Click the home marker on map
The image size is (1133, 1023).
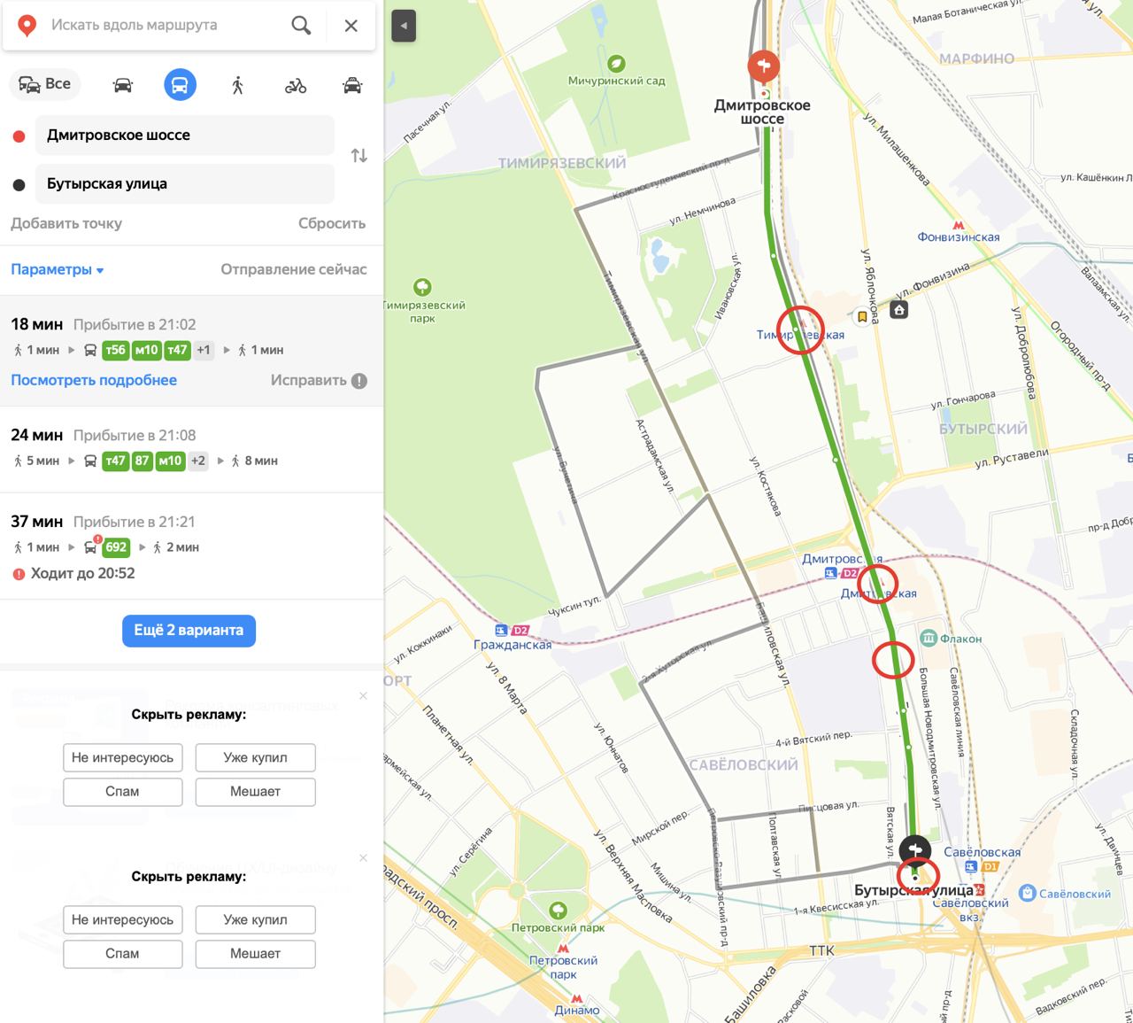pos(899,310)
